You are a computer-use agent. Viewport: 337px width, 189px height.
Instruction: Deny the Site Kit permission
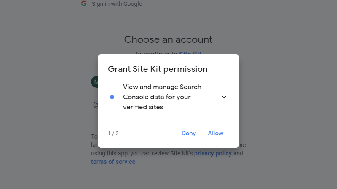(x=188, y=133)
